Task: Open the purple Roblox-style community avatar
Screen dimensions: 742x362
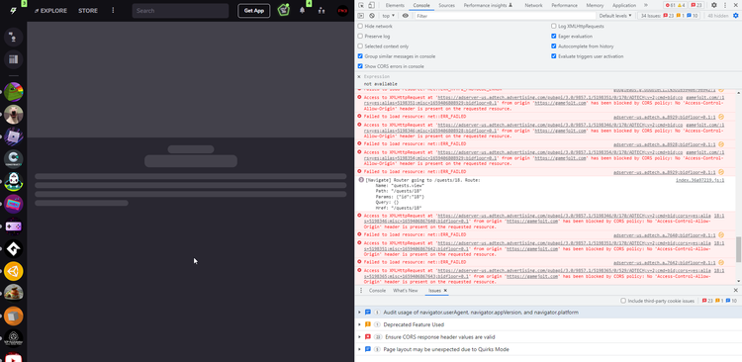Action: 14,136
